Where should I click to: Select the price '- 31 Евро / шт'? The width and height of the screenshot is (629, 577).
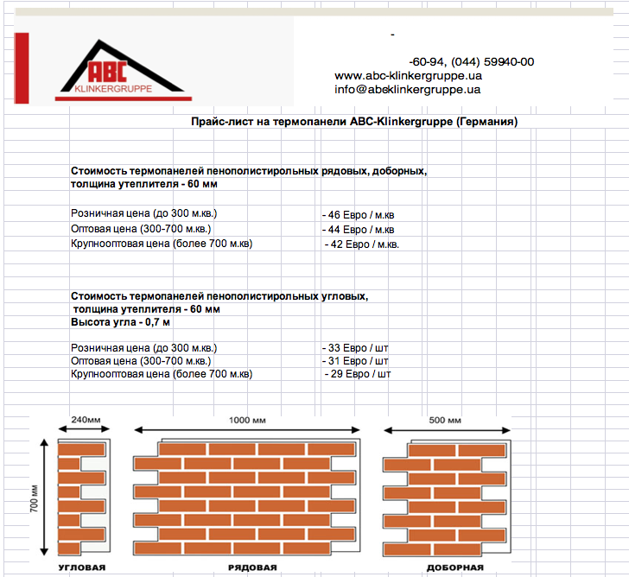point(355,361)
